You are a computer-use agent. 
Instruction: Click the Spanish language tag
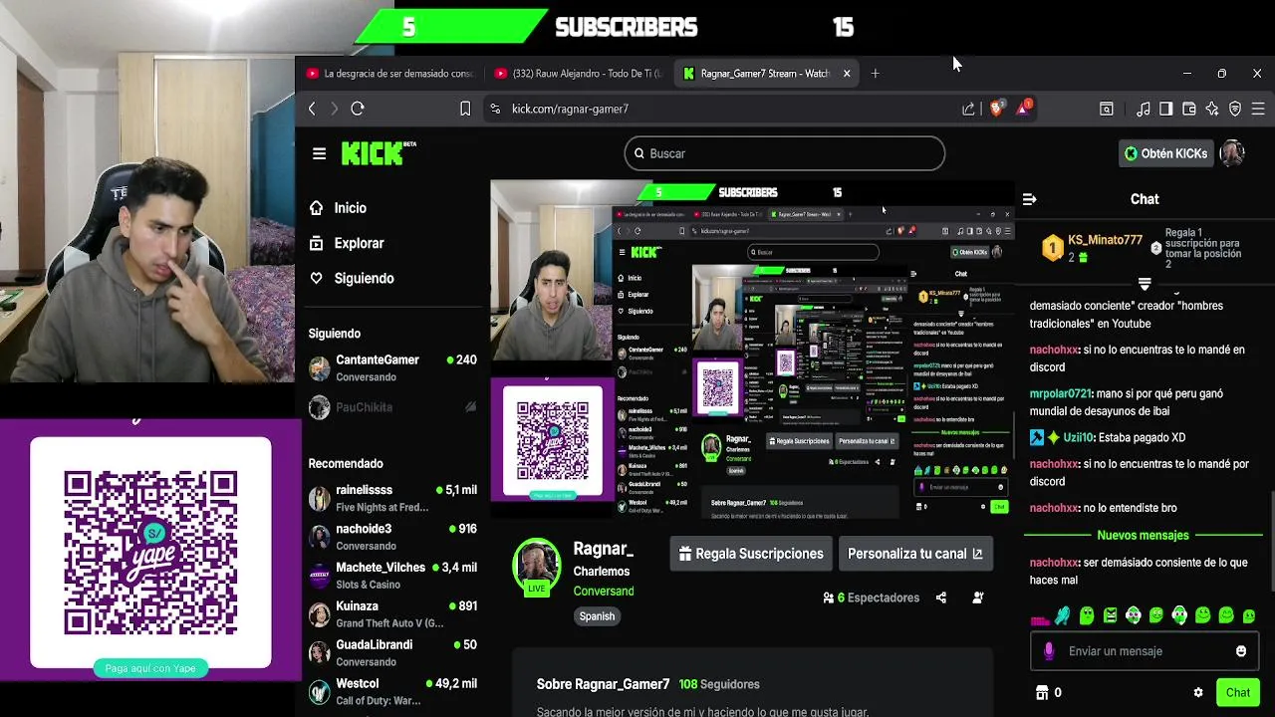pos(597,616)
